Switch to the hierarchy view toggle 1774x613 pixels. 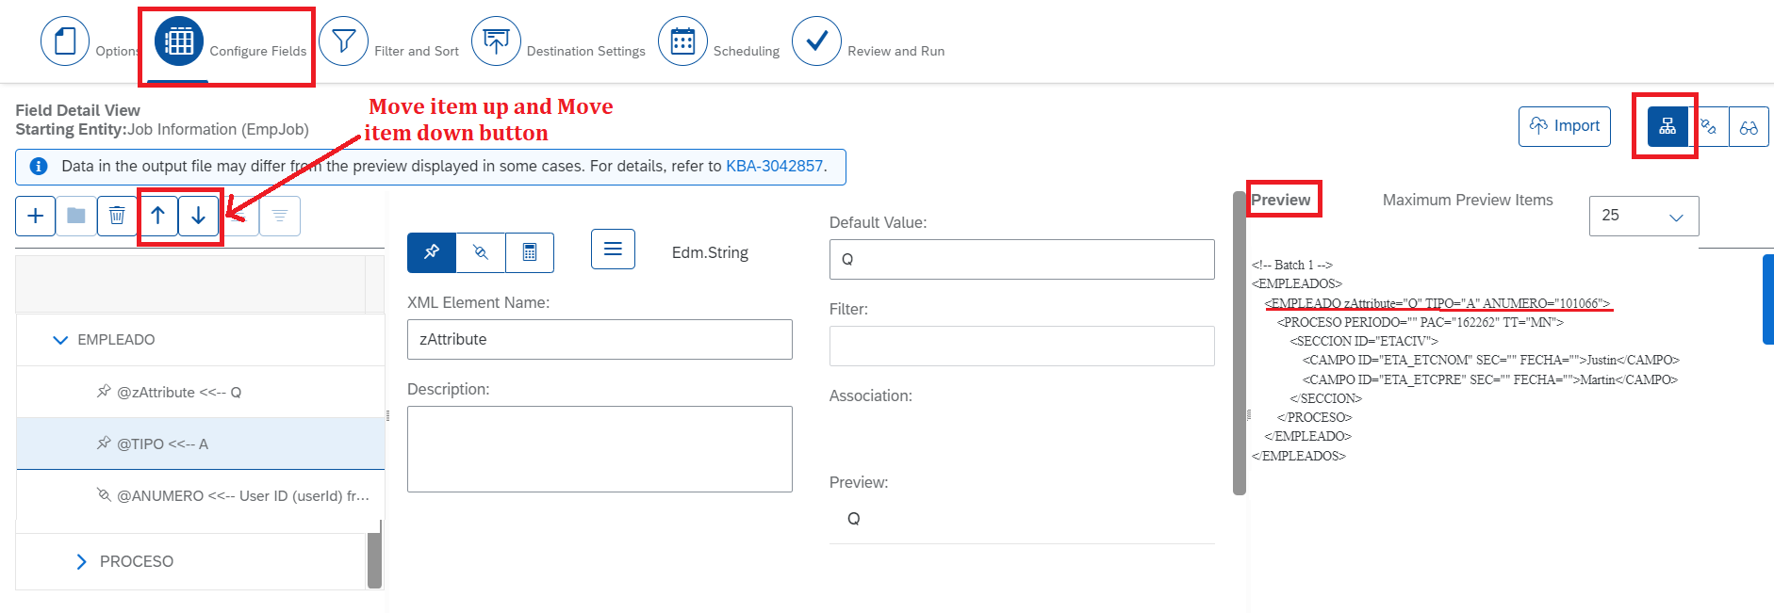click(x=1667, y=126)
